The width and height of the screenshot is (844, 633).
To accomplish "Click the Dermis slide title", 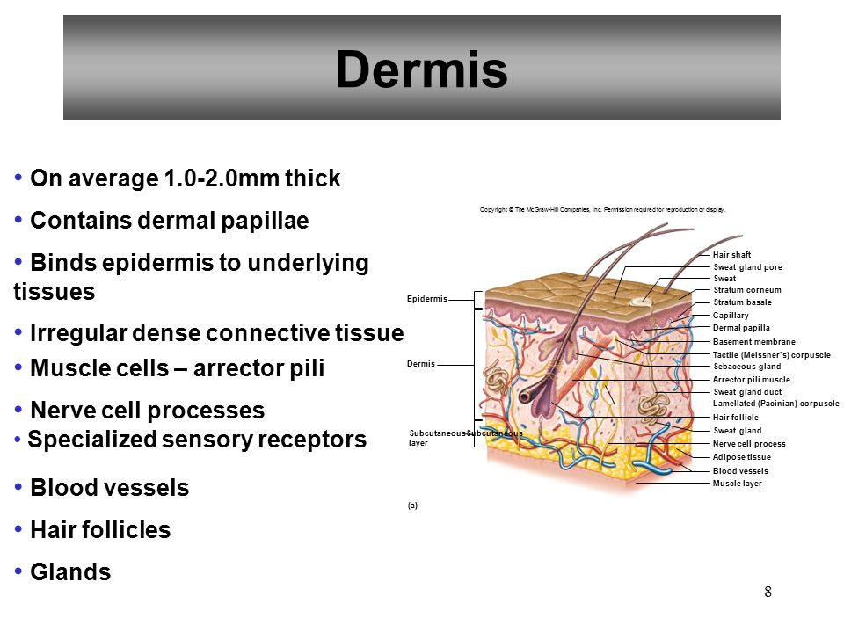I will click(x=421, y=69).
